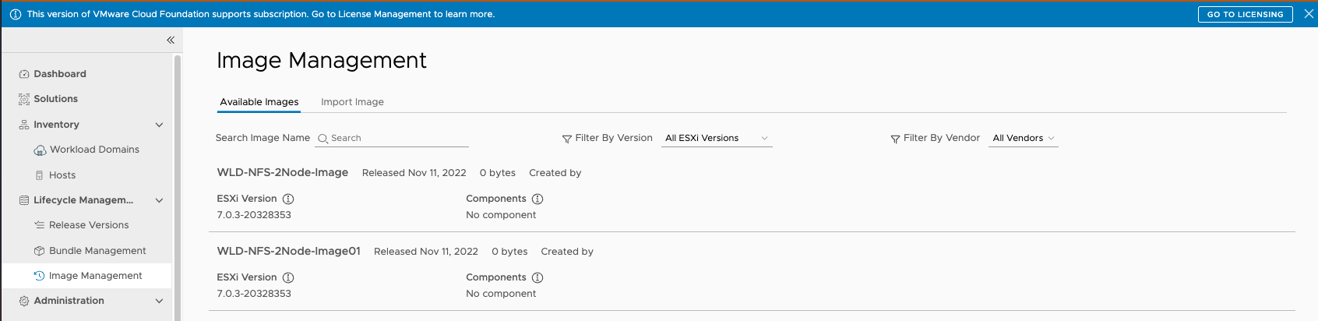Collapse the Lifecycle Management section
This screenshot has height=321, width=1318.
pyautogui.click(x=160, y=200)
